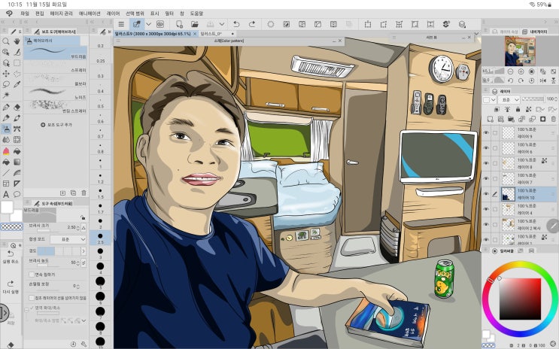Select the Balloon tool
This screenshot has height=349, width=559.
click(x=17, y=194)
